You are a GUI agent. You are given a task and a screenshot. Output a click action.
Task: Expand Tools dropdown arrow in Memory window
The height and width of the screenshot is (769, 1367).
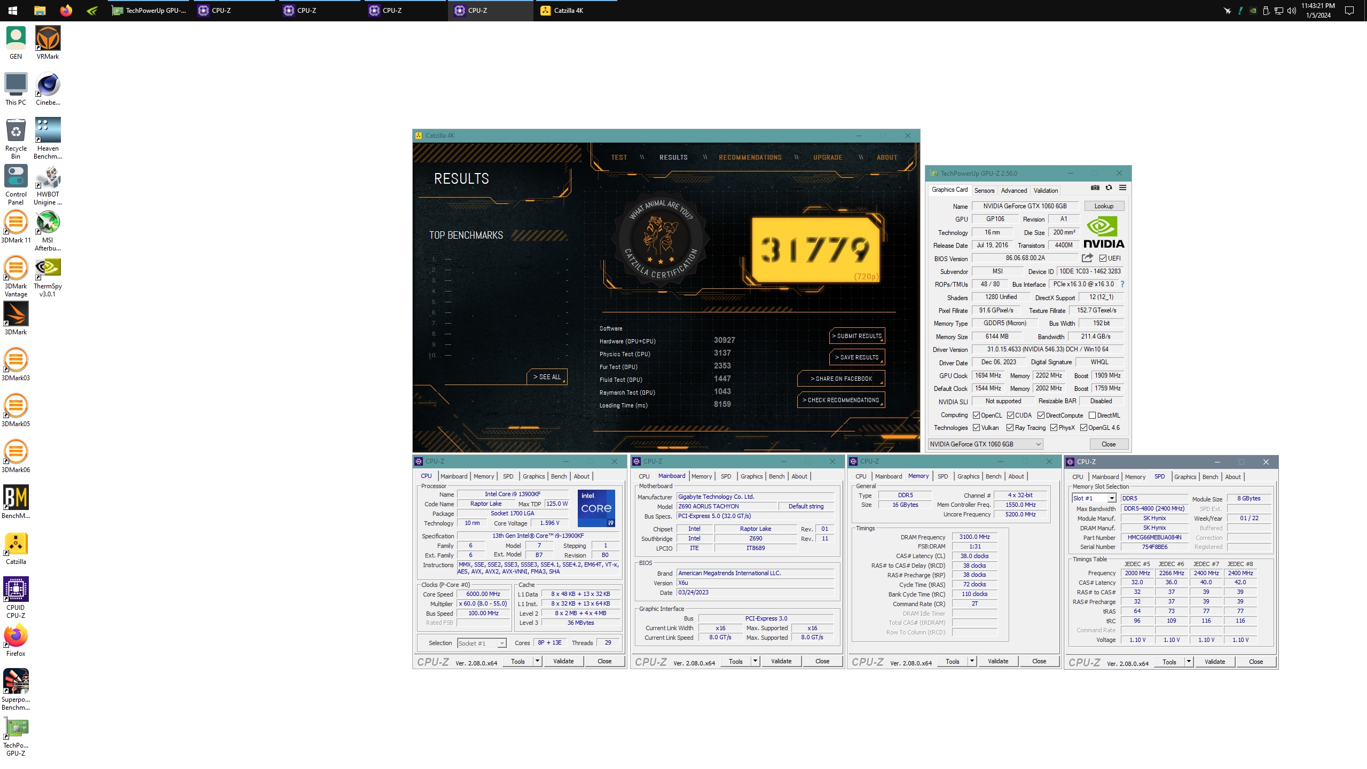tap(972, 661)
